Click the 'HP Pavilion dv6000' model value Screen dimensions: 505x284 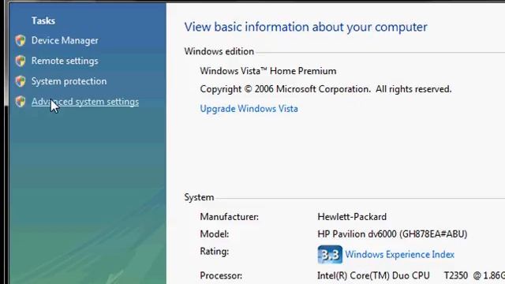click(x=392, y=234)
